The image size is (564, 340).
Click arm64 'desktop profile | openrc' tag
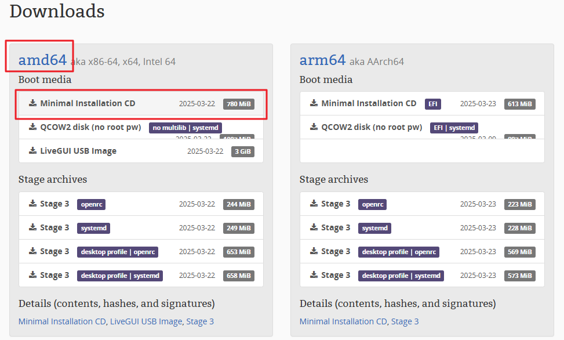tap(399, 252)
